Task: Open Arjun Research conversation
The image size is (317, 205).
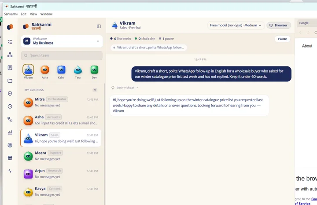Action: click(61, 174)
